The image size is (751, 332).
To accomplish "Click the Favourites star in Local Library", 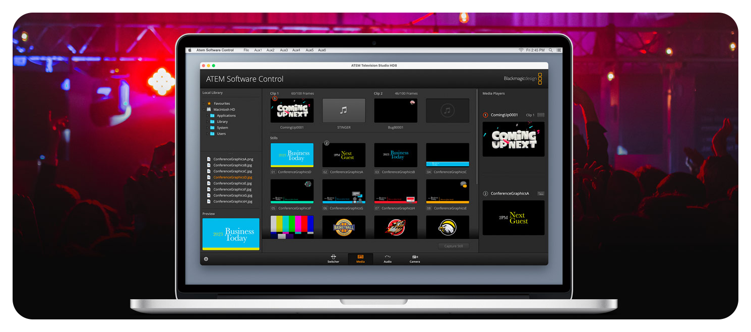I will 210,103.
